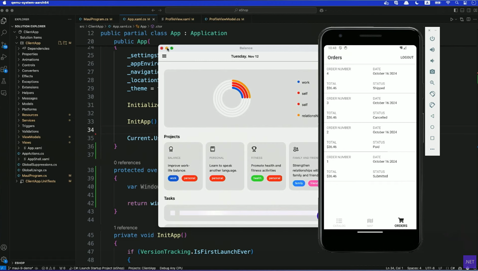Click Run button in editor title bar
Viewport: 478px width, 271px height.
pos(452,19)
